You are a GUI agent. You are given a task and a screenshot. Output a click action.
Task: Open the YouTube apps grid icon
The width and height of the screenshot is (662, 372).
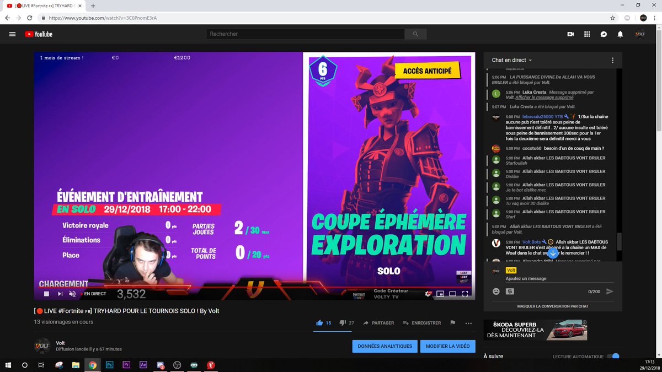point(587,34)
